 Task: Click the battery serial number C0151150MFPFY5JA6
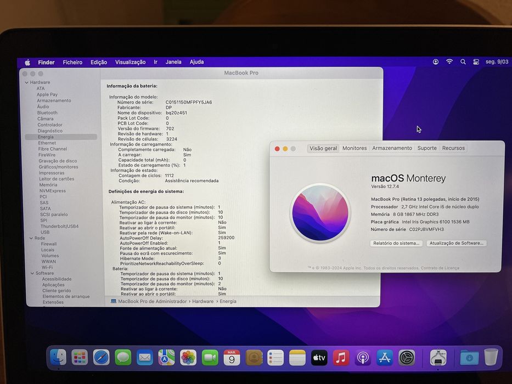(x=189, y=102)
